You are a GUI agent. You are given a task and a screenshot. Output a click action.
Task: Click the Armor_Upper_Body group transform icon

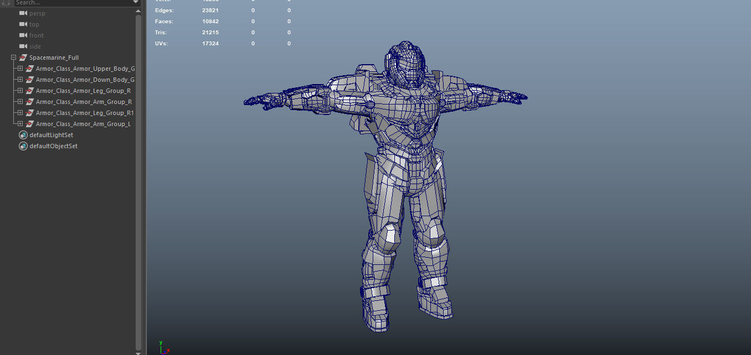point(30,69)
